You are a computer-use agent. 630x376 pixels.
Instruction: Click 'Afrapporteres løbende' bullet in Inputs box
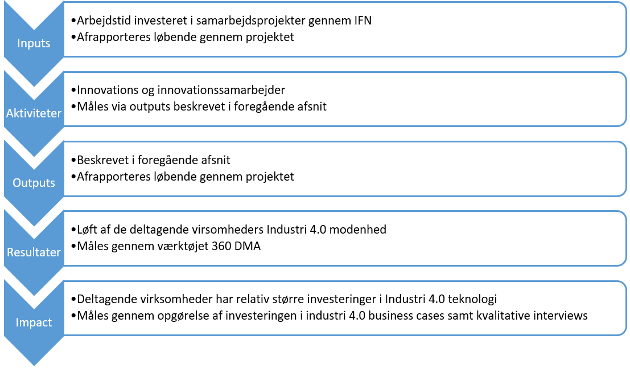coord(185,37)
